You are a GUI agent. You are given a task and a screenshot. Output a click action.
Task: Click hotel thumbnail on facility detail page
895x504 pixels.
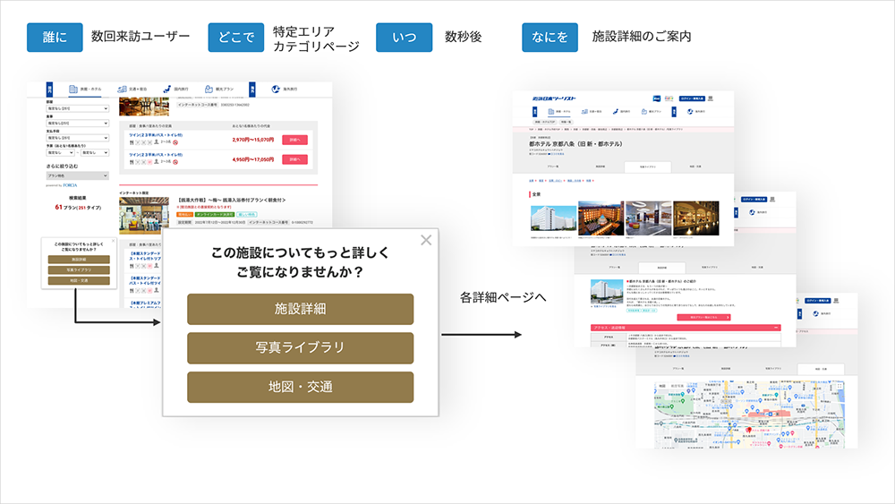(607, 291)
